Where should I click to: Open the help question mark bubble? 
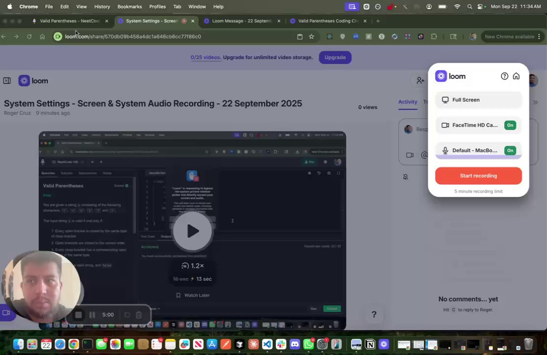click(374, 315)
